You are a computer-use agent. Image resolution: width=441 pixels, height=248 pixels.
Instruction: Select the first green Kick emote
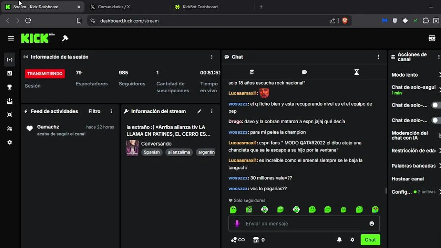click(x=233, y=209)
